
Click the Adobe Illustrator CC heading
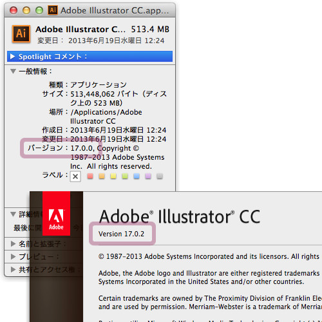tap(180, 216)
